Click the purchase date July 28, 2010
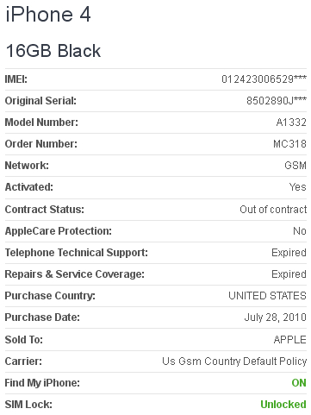 click(276, 318)
